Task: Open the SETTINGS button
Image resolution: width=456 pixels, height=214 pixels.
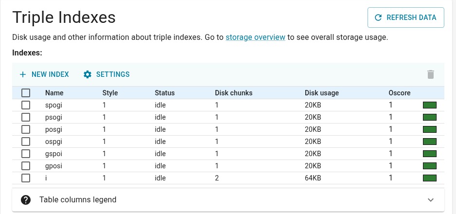Action: [106, 74]
